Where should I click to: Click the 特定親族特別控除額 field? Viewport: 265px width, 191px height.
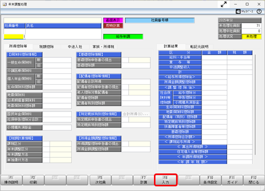pyautogui.click(x=136, y=125)
